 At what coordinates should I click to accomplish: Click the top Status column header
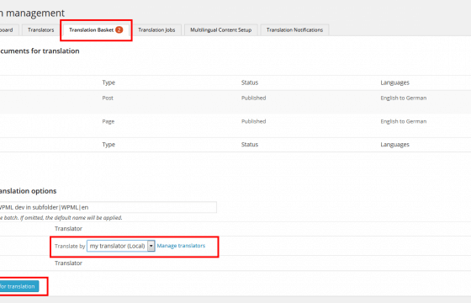[250, 82]
